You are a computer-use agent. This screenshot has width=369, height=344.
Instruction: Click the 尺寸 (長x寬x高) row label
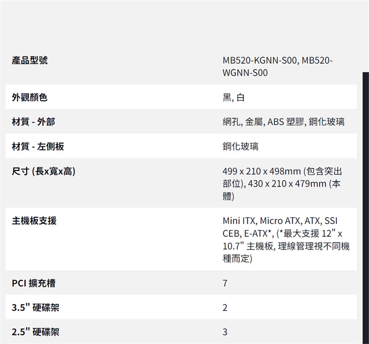[x=43, y=171]
